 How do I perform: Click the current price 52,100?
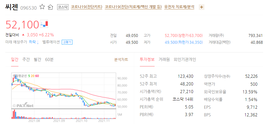(22, 25)
